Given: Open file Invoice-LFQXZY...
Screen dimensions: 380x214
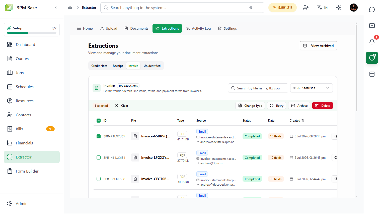Looking at the screenshot, I should tap(155, 157).
